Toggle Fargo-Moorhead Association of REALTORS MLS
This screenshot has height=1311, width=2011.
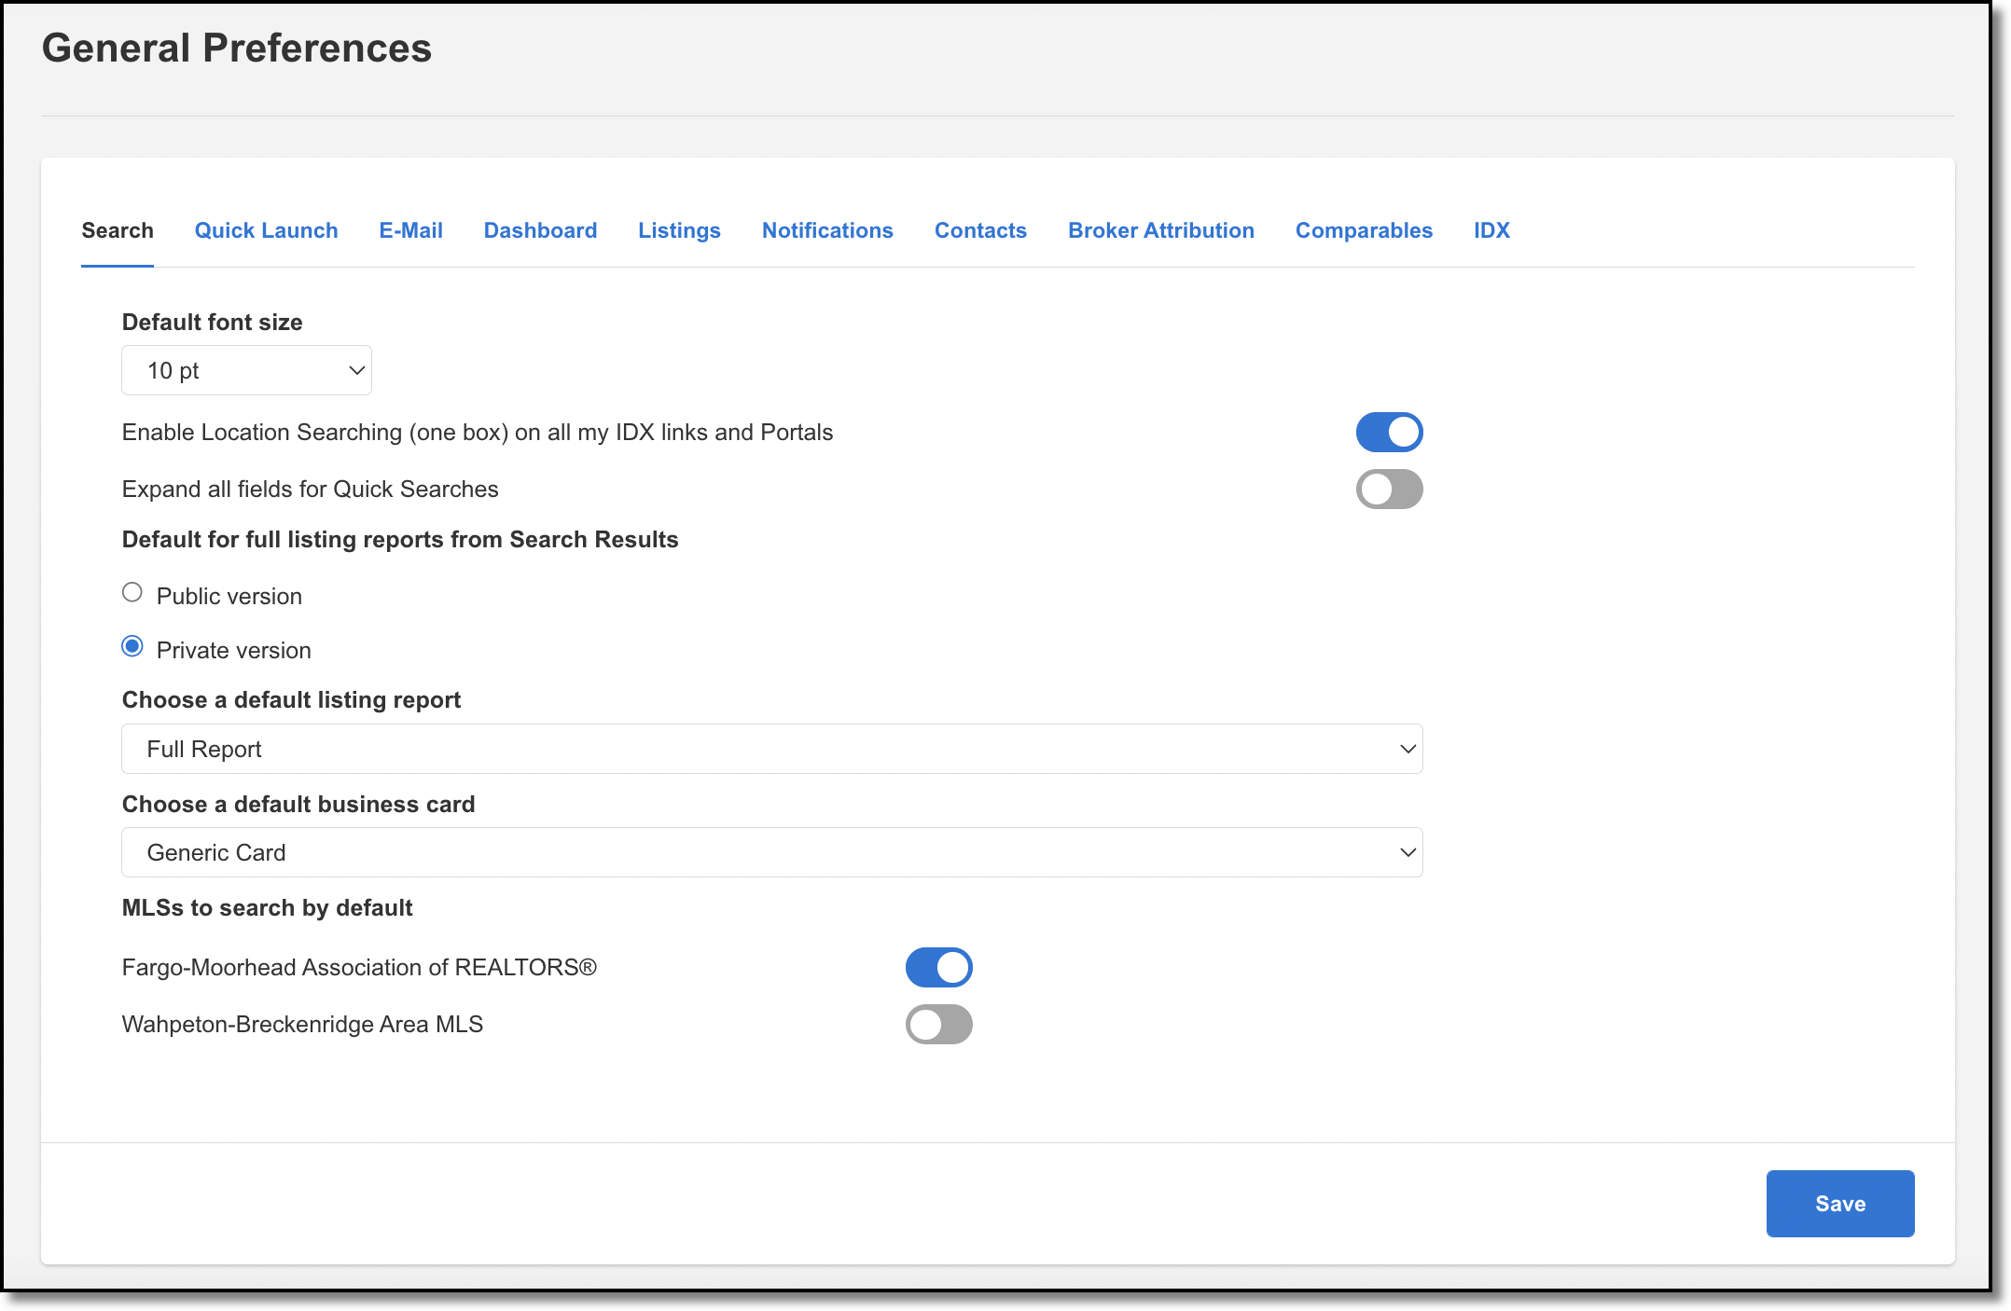point(938,968)
